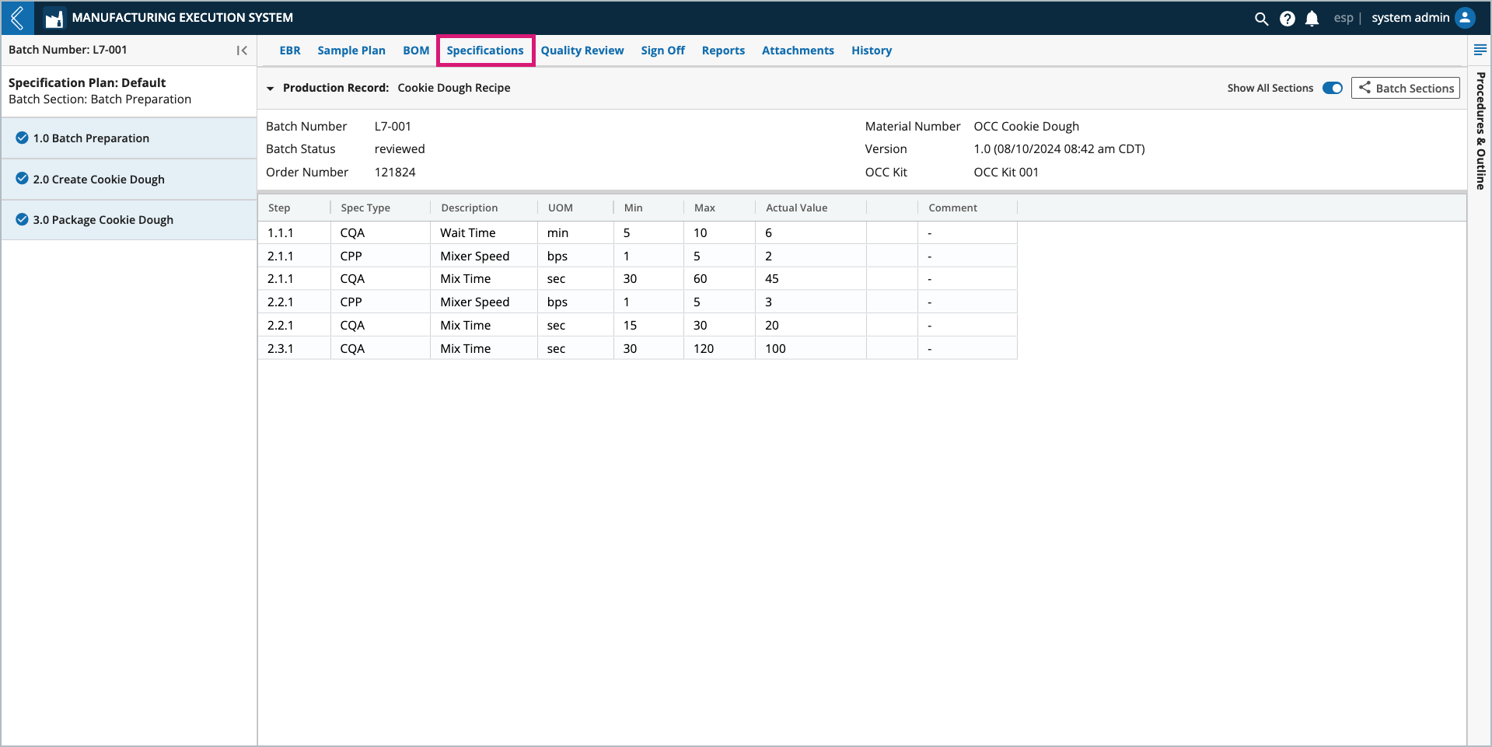The image size is (1492, 747).
Task: Click checkmark icon for Create Cookie Dough
Action: click(x=22, y=179)
